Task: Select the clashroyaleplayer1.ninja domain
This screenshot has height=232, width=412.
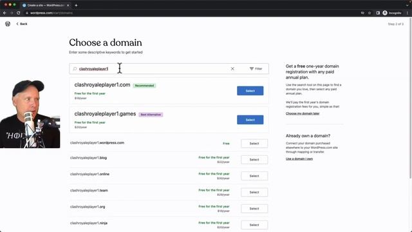Action: point(254,225)
